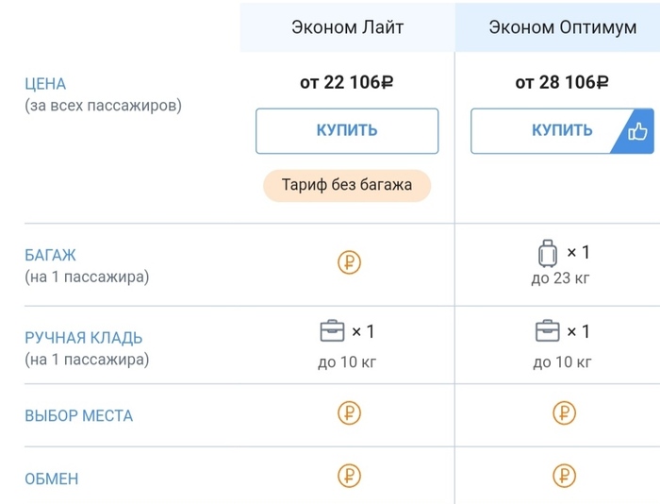Click seat selection ruble icon for Эконом Оптимум
The width and height of the screenshot is (660, 504).
564,412
